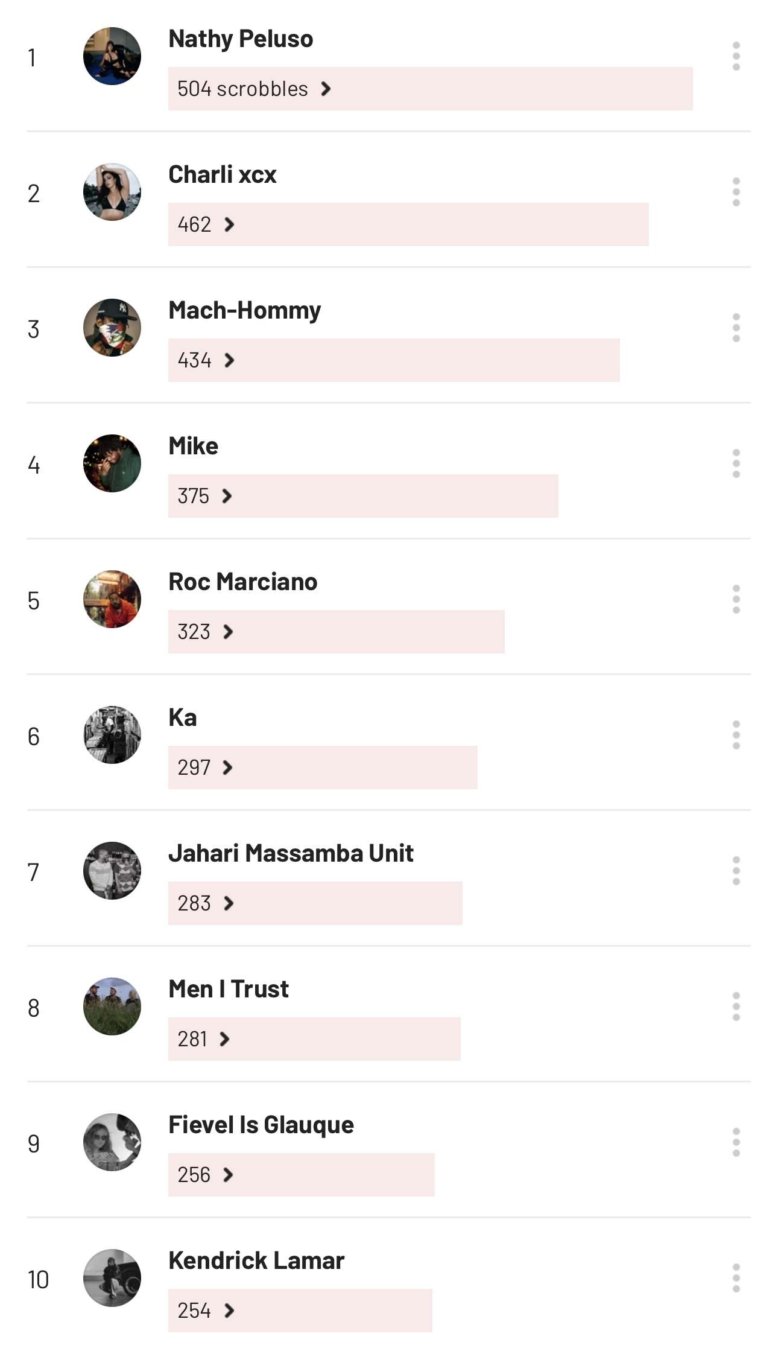Go to Fievel Is Glauque artist link
Viewport: 778px width, 1351px height.
coord(261,1125)
